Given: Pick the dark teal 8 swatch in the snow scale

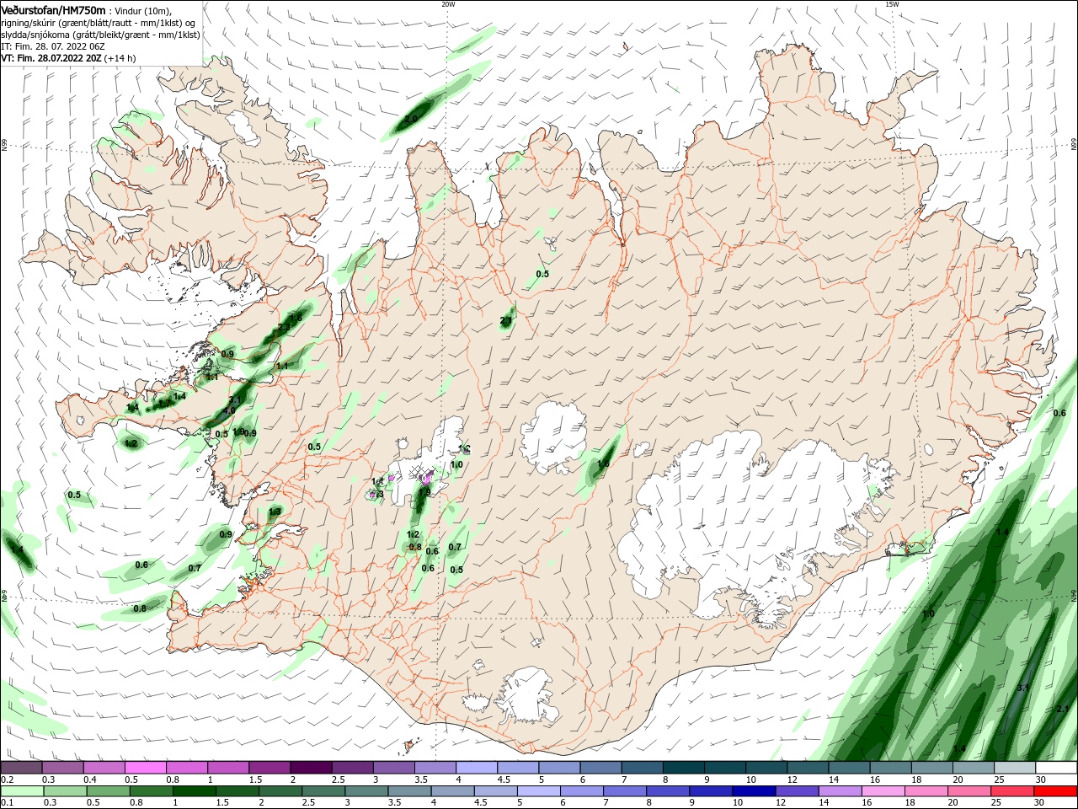Looking at the screenshot, I should 682,768.
